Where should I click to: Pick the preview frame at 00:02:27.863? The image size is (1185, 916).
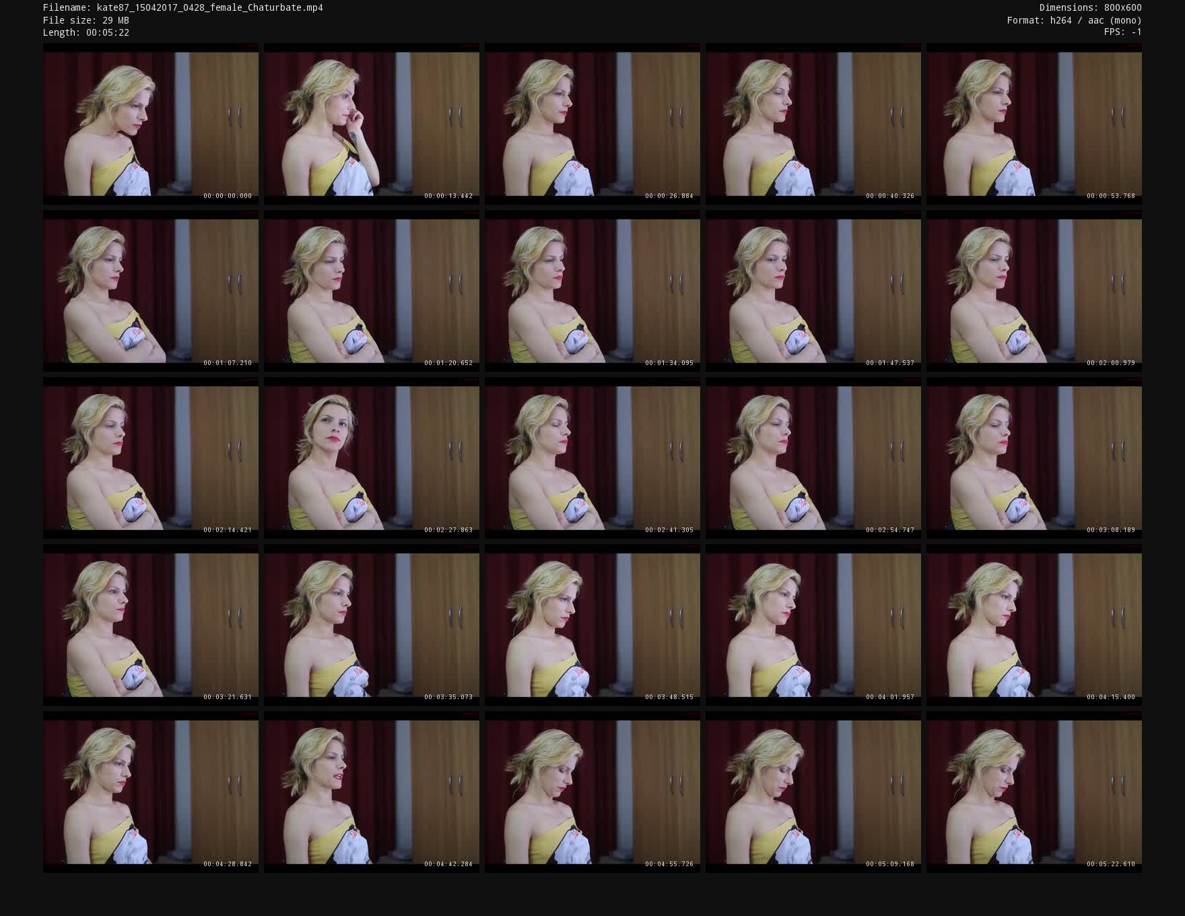(372, 458)
